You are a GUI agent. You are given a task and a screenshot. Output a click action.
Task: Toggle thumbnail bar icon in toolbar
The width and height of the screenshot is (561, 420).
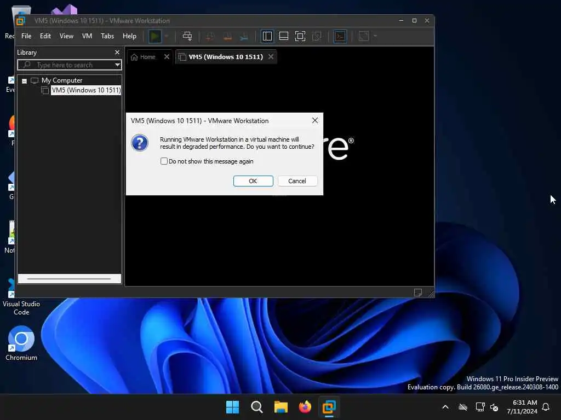[x=284, y=36]
